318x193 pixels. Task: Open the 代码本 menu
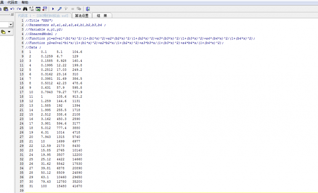(x=12, y=2)
